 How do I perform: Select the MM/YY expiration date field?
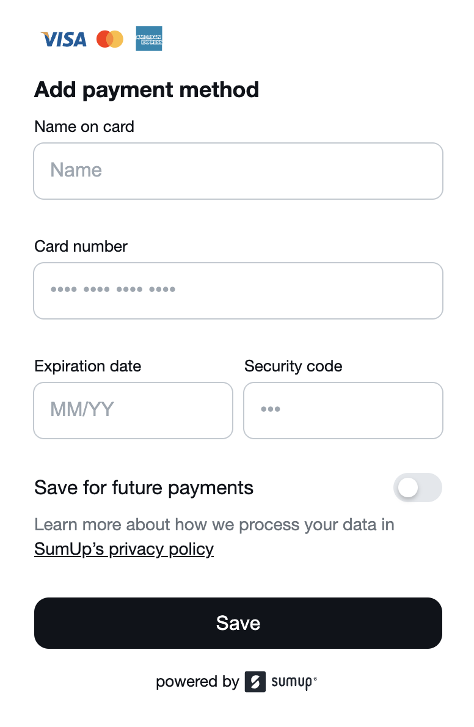(x=133, y=410)
